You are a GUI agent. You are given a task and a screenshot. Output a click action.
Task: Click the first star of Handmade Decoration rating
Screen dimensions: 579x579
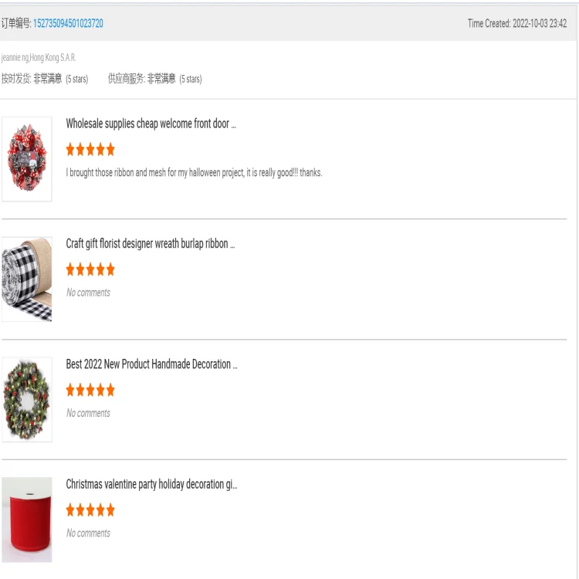[x=70, y=390]
